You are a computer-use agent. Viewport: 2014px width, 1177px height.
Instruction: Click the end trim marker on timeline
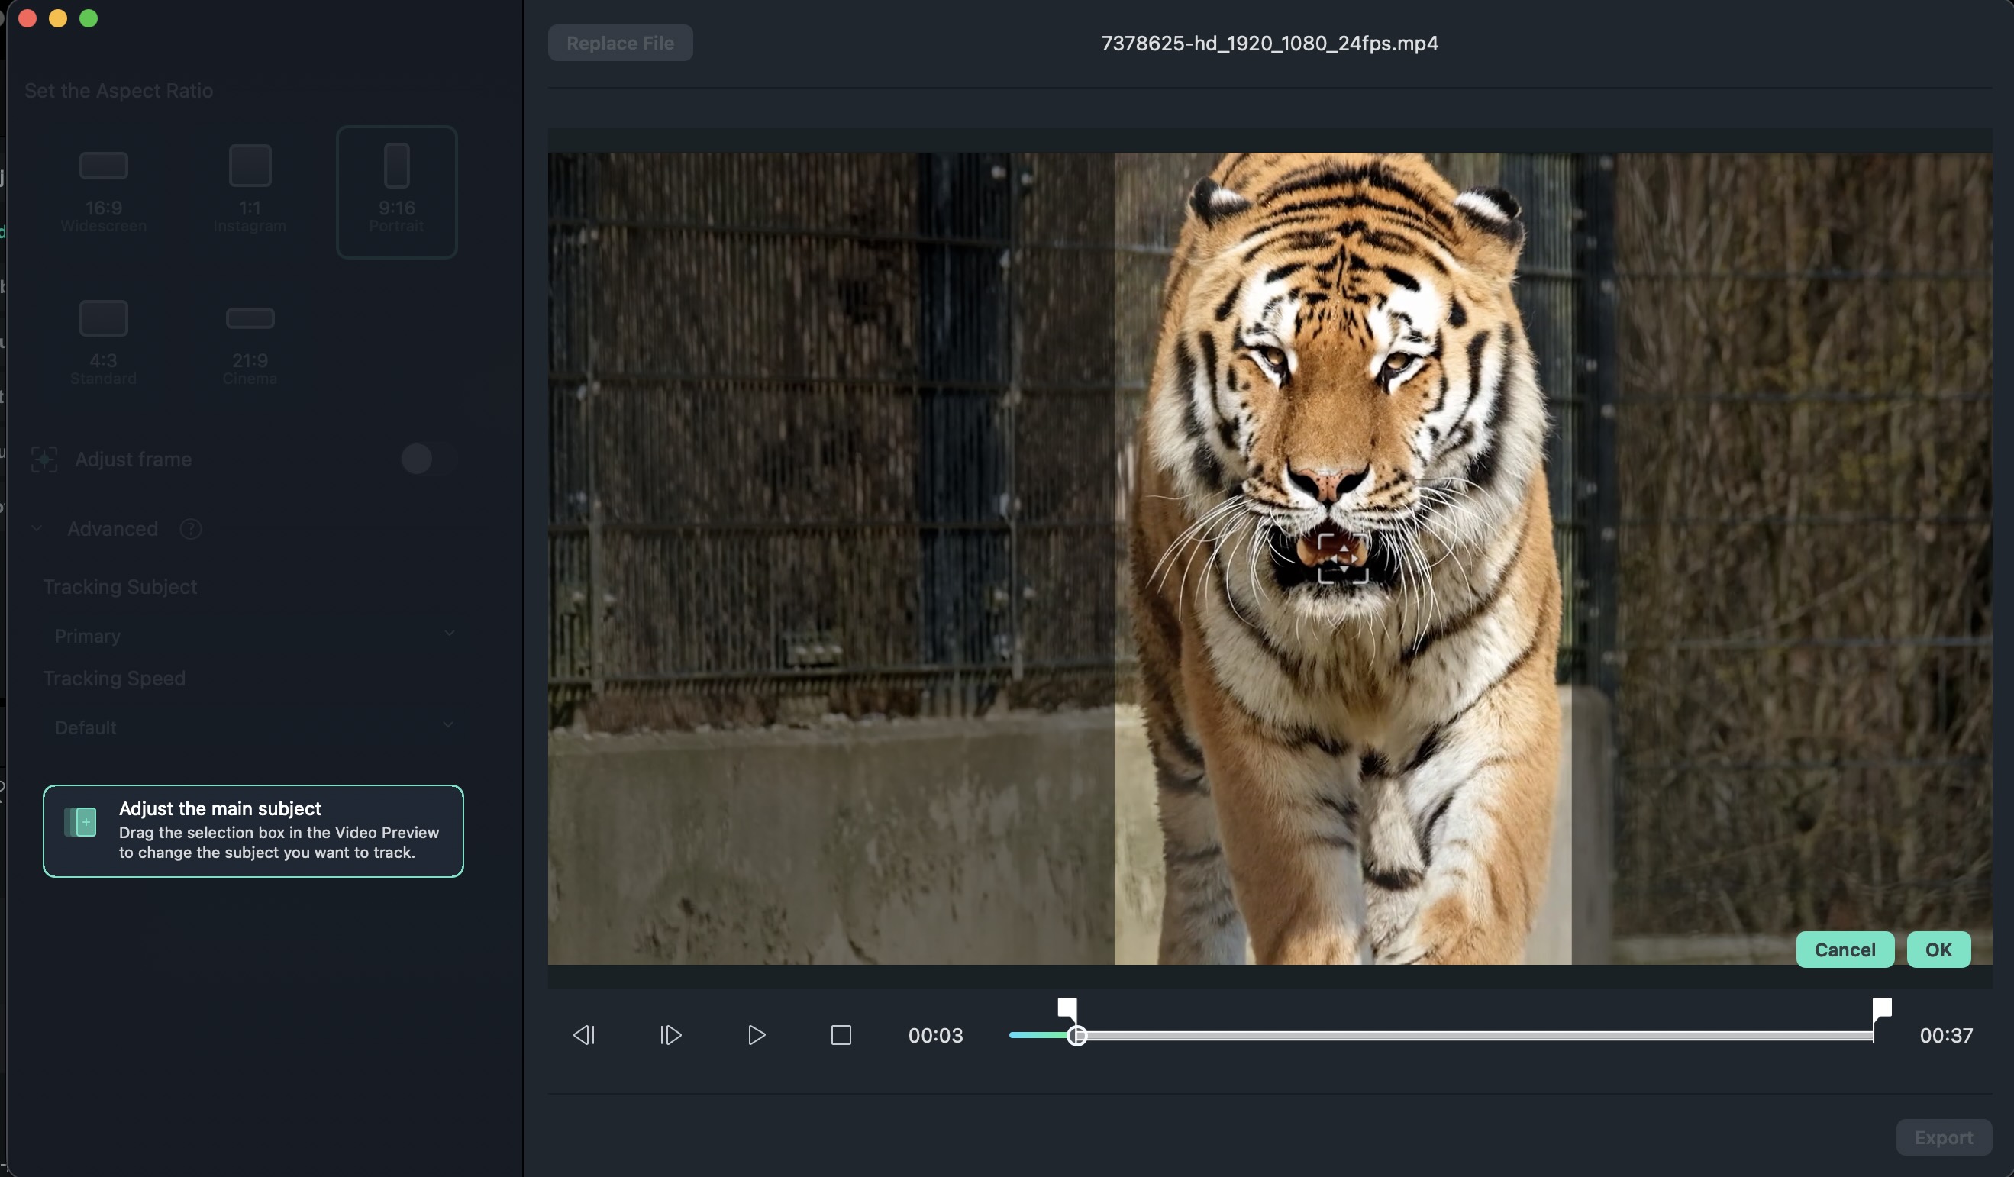[1881, 1008]
